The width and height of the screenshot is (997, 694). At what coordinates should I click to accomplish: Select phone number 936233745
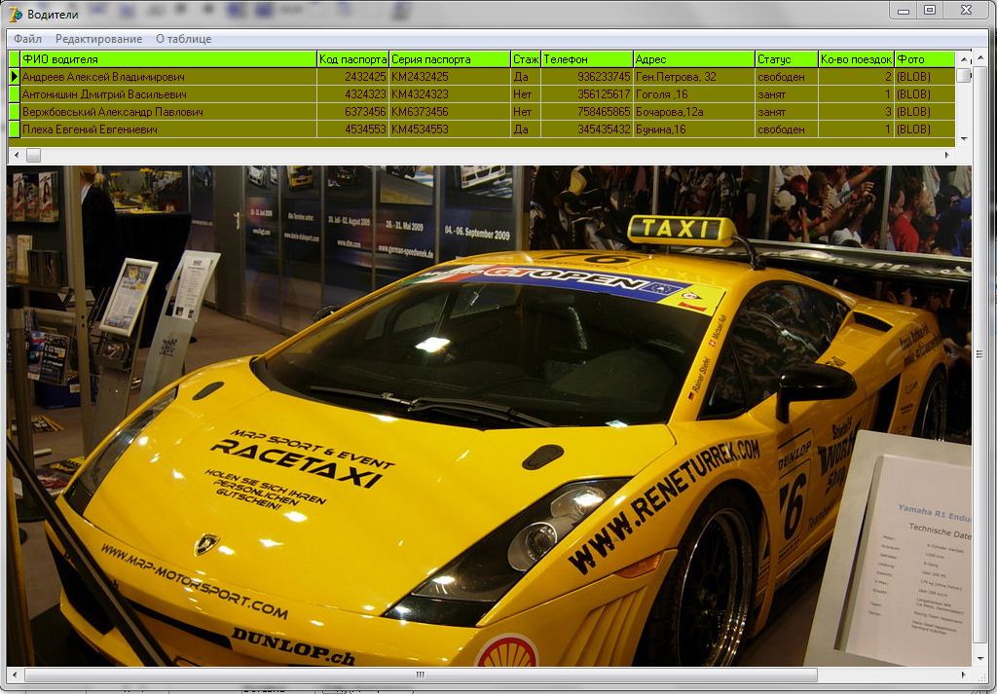(x=587, y=76)
